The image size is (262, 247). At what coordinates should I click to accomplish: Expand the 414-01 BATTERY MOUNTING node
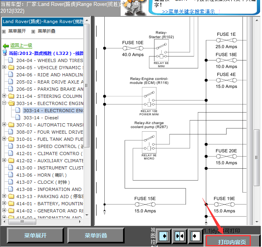tap(4, 203)
